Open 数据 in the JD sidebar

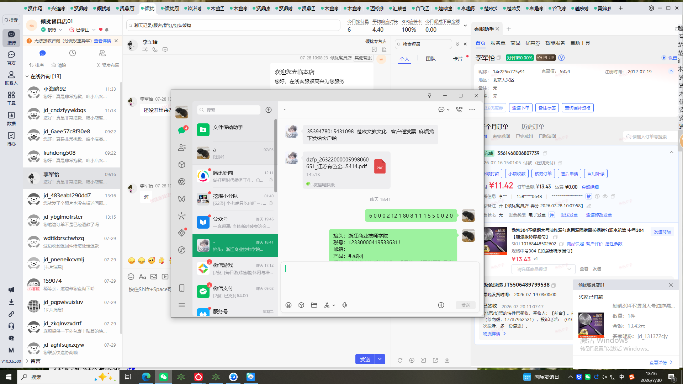tap(11, 118)
